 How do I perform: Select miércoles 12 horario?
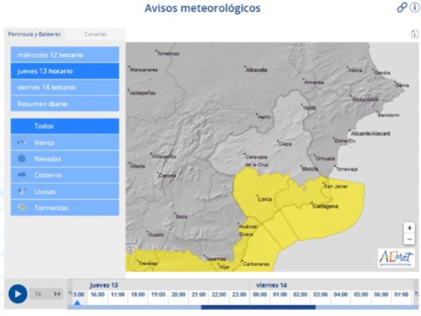(64, 55)
